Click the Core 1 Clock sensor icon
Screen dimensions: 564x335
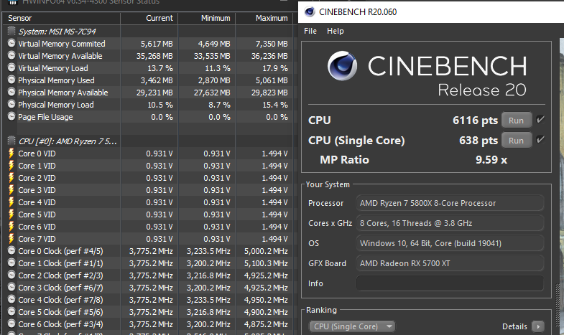click(x=11, y=263)
